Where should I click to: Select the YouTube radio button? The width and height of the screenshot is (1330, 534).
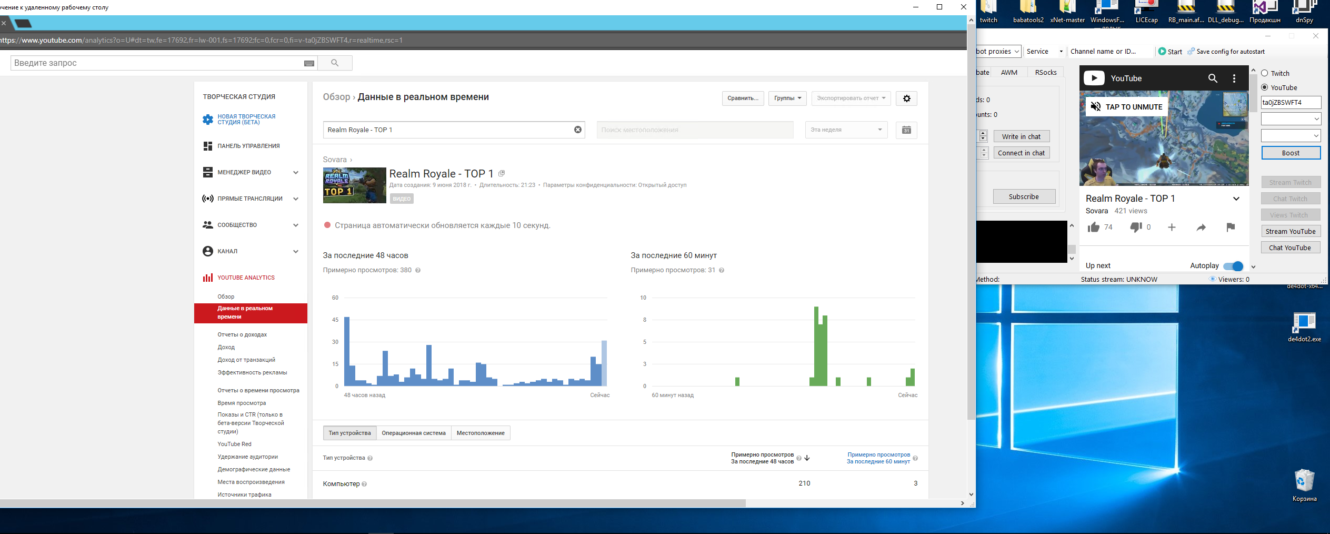click(x=1265, y=87)
